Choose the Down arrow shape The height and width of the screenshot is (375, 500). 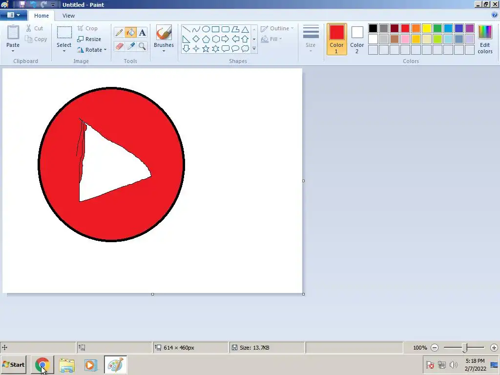click(186, 49)
